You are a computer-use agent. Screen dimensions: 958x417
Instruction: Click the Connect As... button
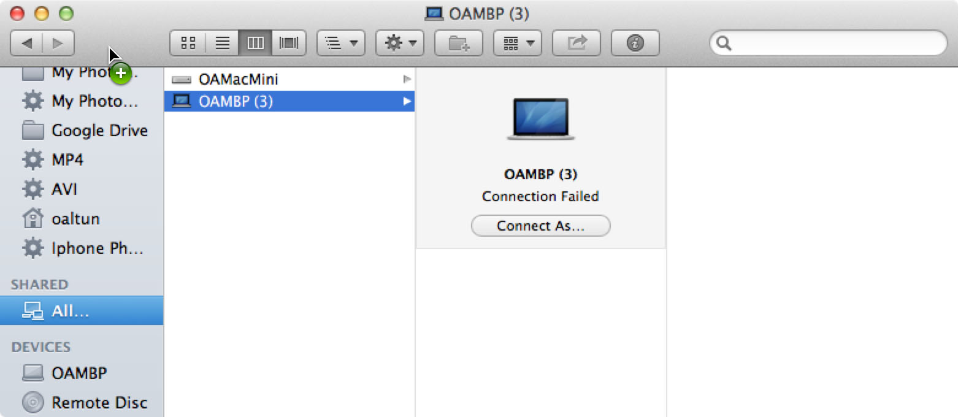(x=540, y=226)
